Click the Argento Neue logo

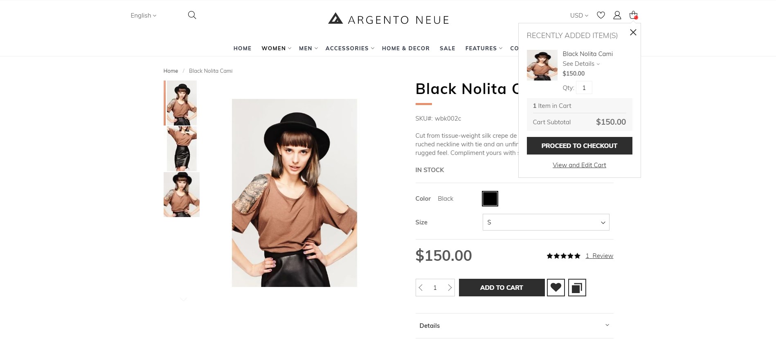388,19
